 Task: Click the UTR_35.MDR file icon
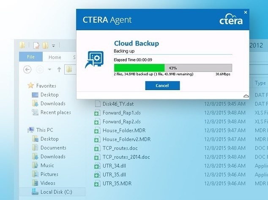tap(97, 184)
